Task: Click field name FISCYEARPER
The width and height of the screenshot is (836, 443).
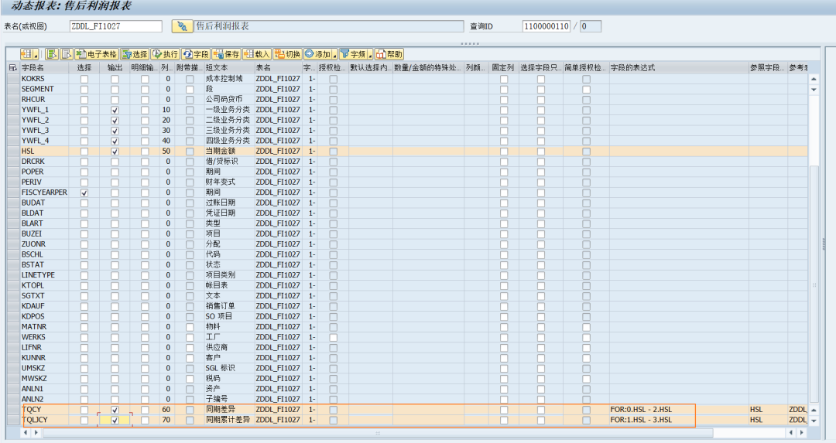Action: click(44, 193)
